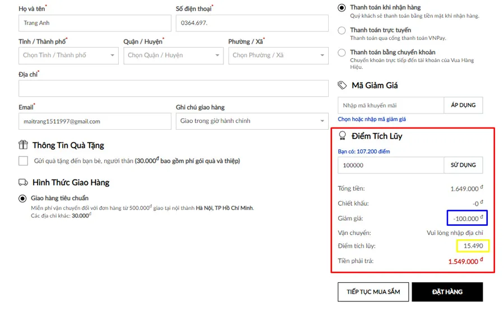Click the Các địa chỉ khác: 30.000 text

tap(61, 215)
